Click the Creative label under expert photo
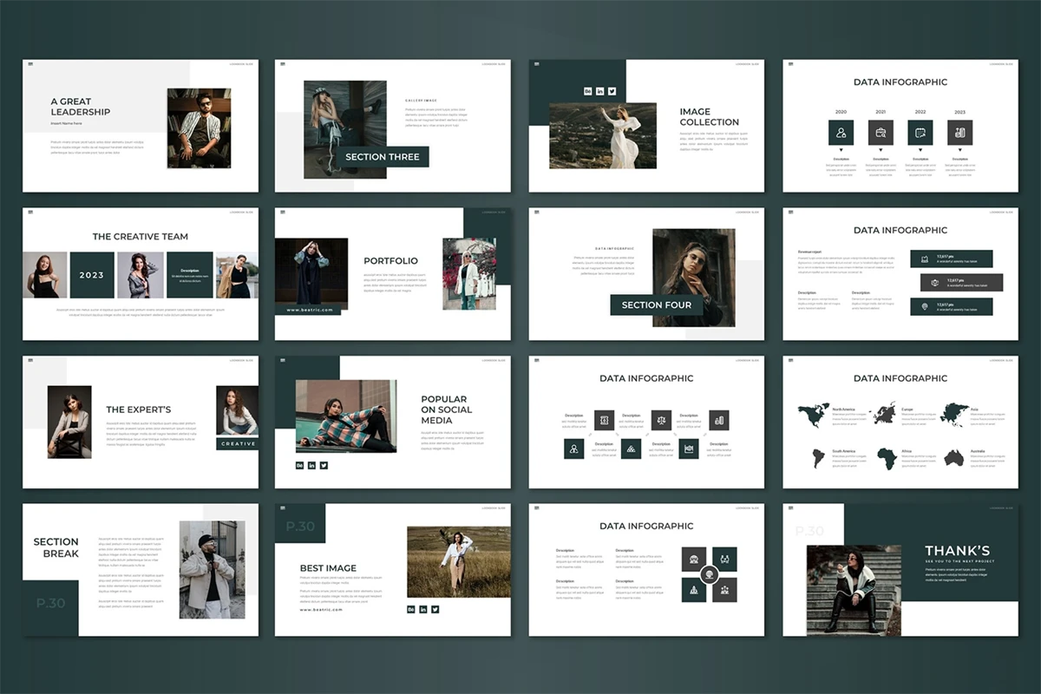Image resolution: width=1041 pixels, height=694 pixels. point(238,443)
